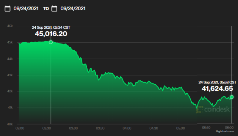
Task: Open the start date calendar icon
Action: [8, 8]
